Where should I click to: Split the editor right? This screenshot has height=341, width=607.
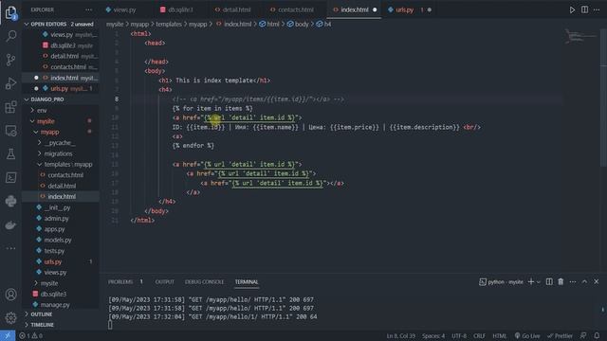pos(584,9)
